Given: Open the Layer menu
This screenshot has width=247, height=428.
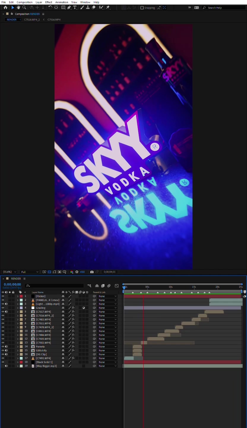Looking at the screenshot, I should coord(39,2).
